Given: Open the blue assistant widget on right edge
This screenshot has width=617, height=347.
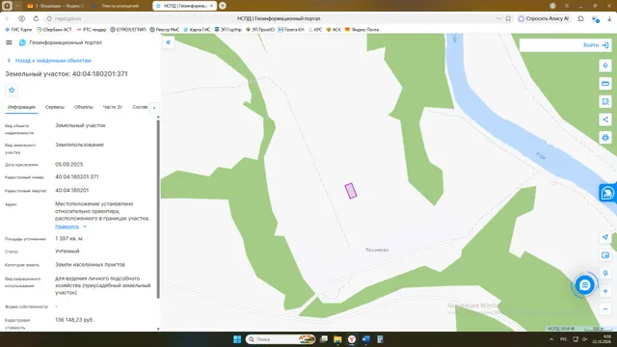Looking at the screenshot, I should [607, 193].
